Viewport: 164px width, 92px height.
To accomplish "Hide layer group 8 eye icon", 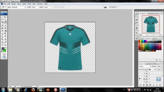I will [x=140, y=79].
